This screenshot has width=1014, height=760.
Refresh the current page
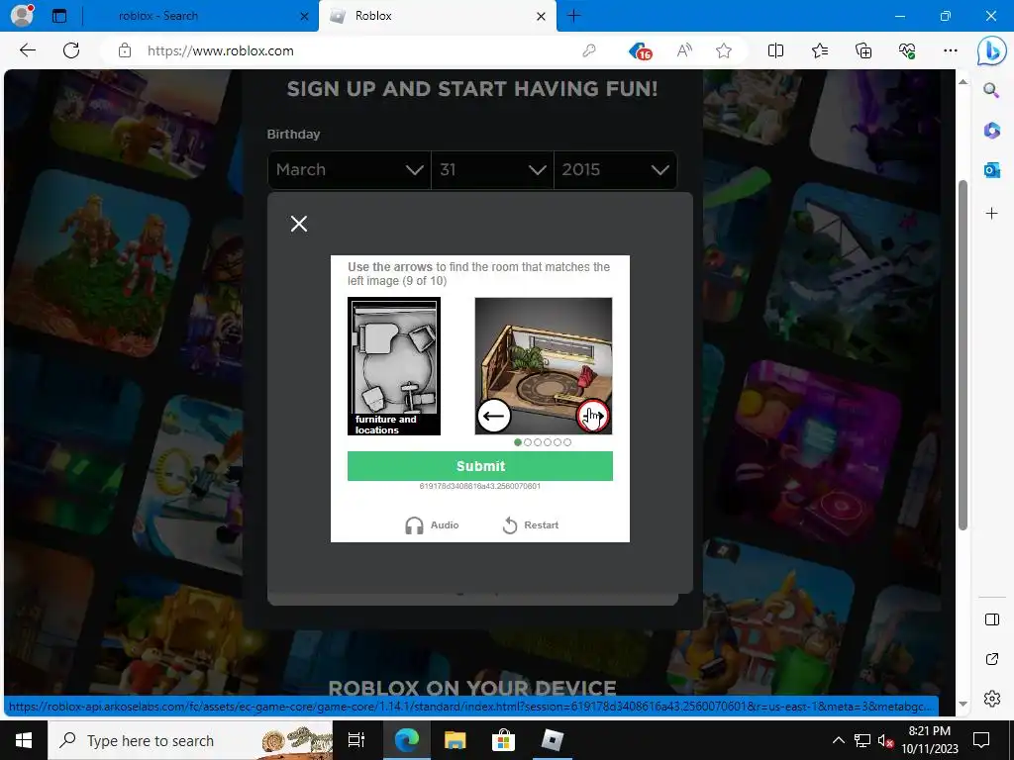pyautogui.click(x=71, y=50)
